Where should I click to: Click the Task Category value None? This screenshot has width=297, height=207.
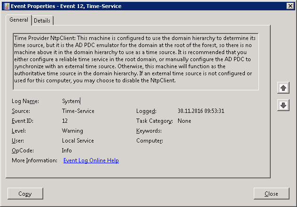tap(184, 121)
